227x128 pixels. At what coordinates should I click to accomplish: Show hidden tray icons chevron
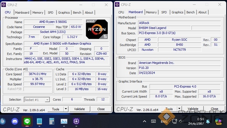(x=145, y=121)
